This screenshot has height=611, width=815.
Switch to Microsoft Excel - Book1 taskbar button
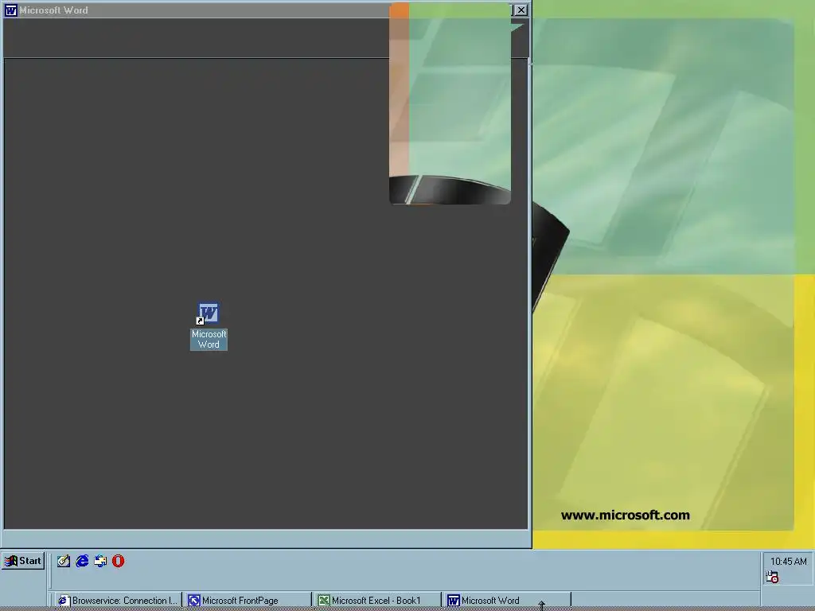coord(377,601)
